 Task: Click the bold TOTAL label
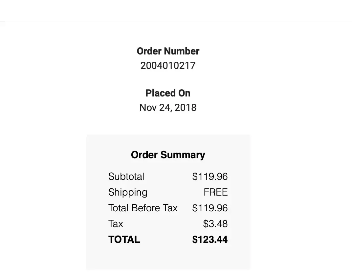[124, 240]
